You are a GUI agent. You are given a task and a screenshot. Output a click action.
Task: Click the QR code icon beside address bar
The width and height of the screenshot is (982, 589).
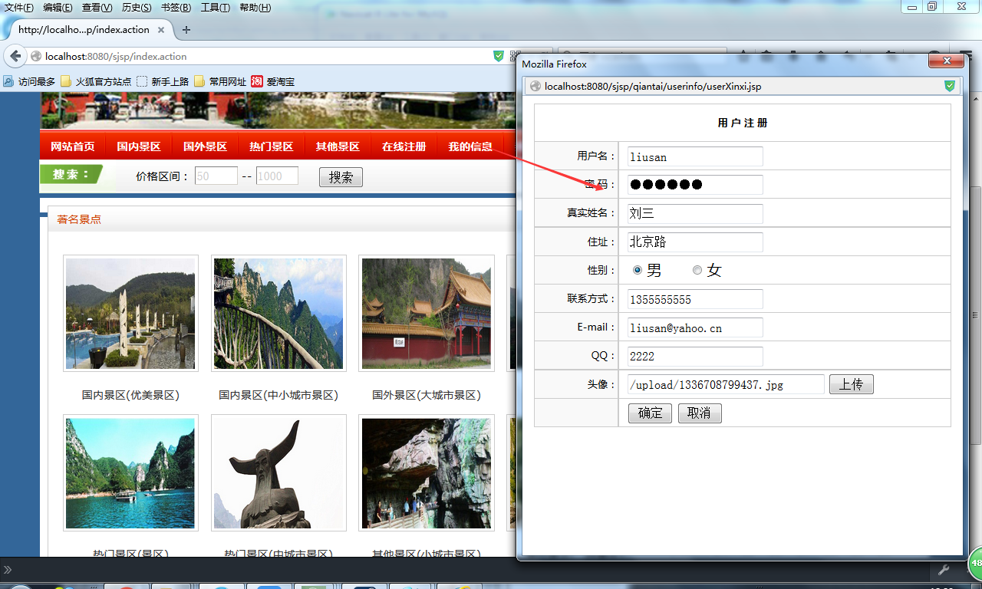(514, 56)
